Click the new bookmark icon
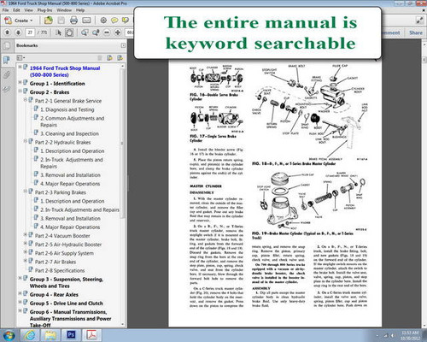The width and height of the screenshot is (427, 342). click(x=109, y=58)
